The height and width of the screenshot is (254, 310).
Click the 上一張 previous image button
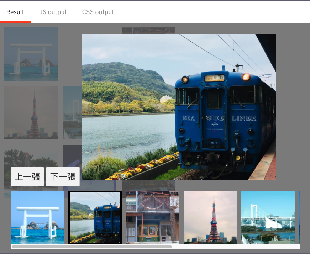pos(27,176)
